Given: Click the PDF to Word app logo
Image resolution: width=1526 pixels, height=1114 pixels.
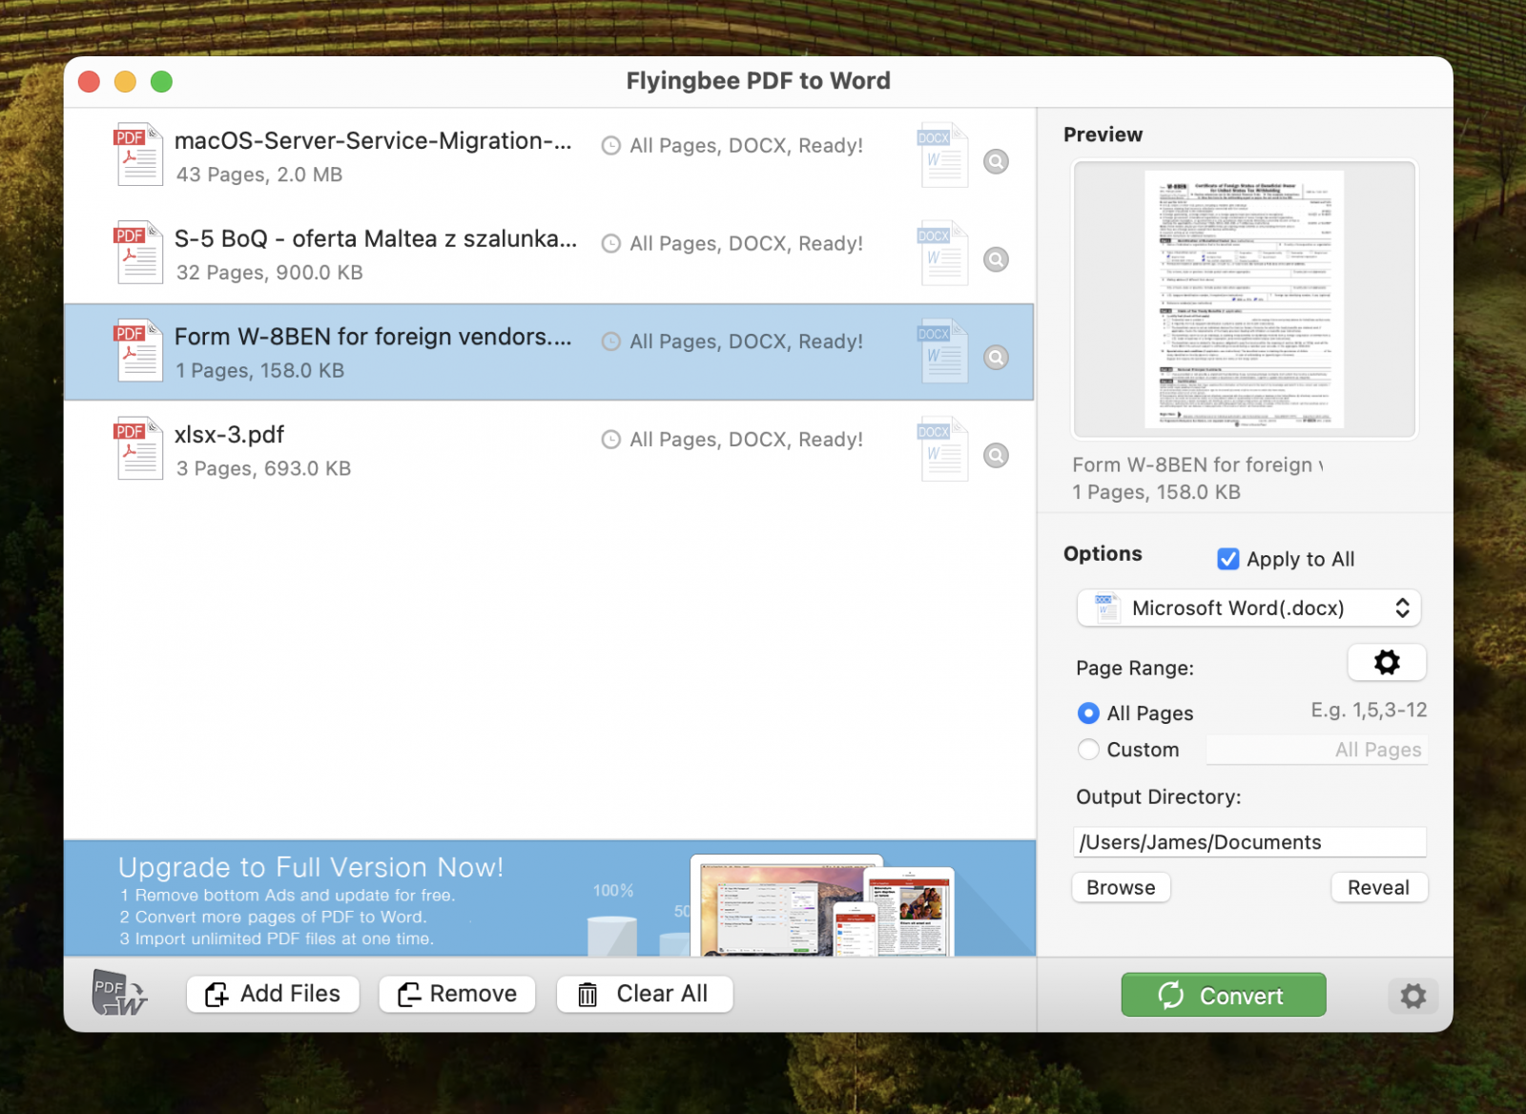Looking at the screenshot, I should click(x=119, y=993).
